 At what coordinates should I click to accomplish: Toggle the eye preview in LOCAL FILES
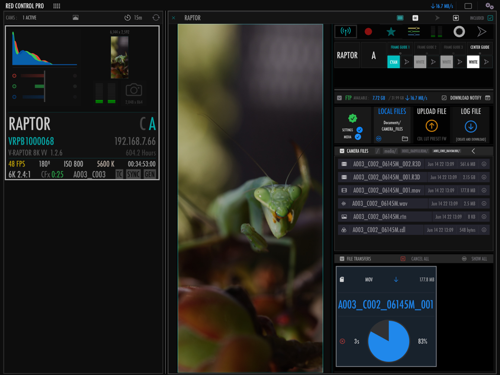pyautogui.click(x=378, y=139)
